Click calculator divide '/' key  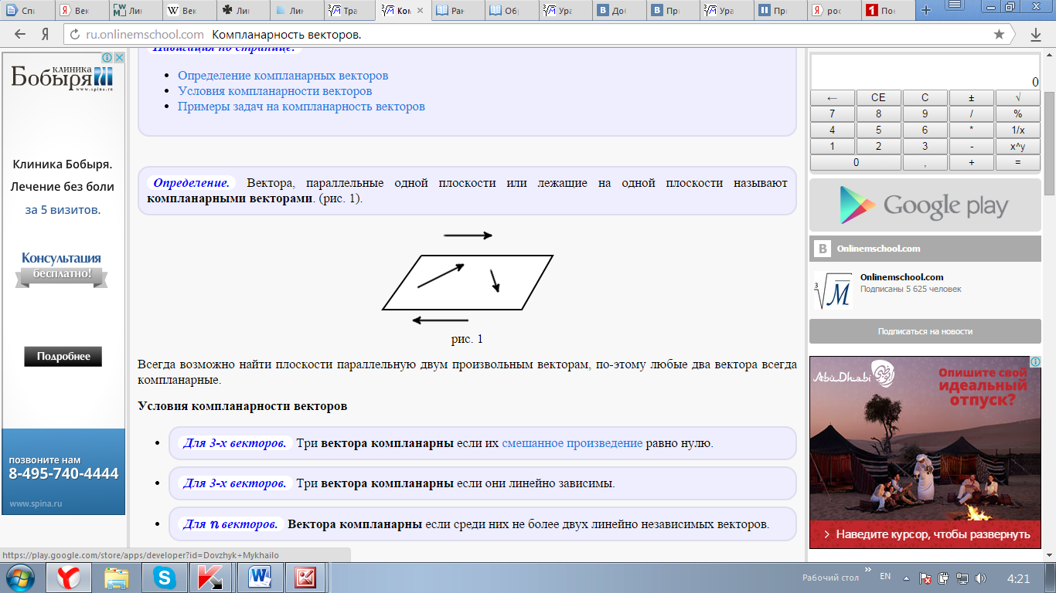(972, 114)
